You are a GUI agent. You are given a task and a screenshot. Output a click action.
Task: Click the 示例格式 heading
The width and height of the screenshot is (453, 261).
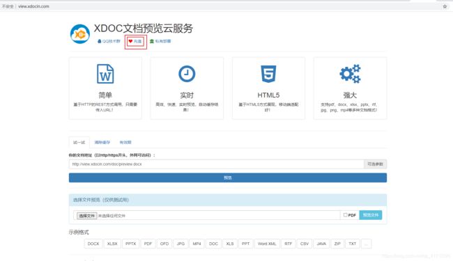tap(79, 232)
